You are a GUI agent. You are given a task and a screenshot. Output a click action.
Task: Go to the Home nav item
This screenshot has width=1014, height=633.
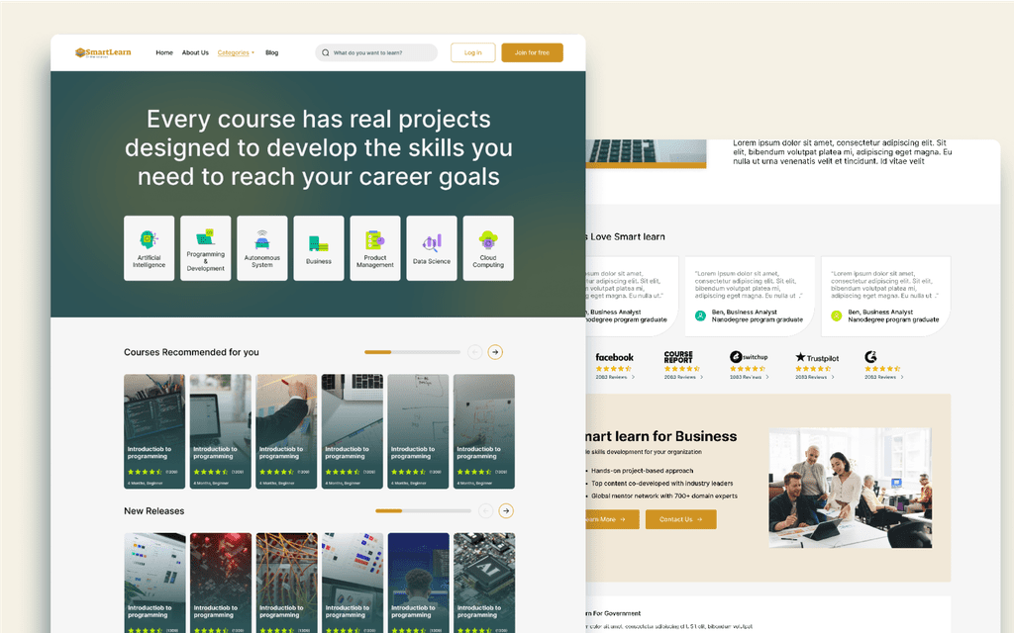pyautogui.click(x=164, y=53)
